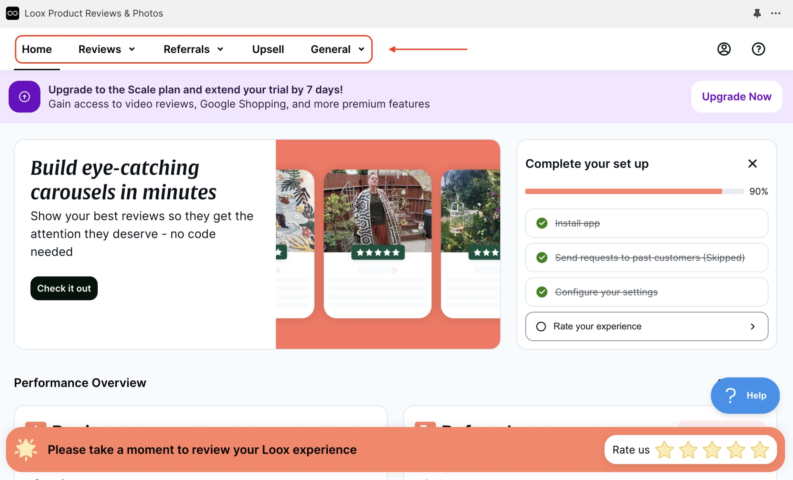Click the purple upgrade arrow icon

24,97
